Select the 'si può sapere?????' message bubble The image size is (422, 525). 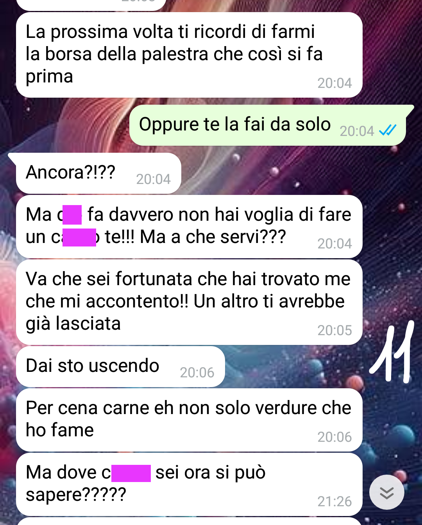[189, 484]
